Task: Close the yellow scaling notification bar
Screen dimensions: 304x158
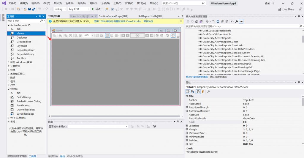Action: (x=181, y=21)
